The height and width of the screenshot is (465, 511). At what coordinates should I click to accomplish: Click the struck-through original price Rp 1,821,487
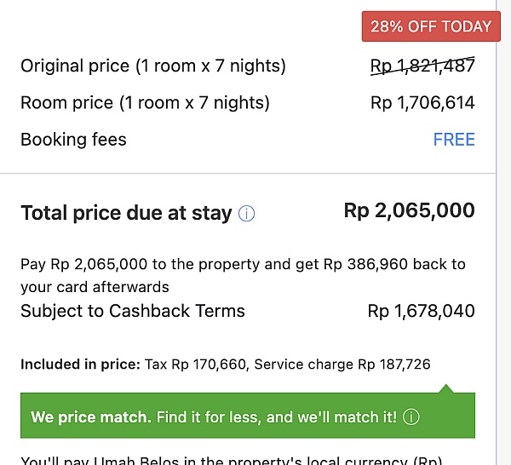click(422, 66)
